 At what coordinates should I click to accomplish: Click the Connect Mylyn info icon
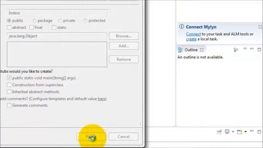point(182,26)
